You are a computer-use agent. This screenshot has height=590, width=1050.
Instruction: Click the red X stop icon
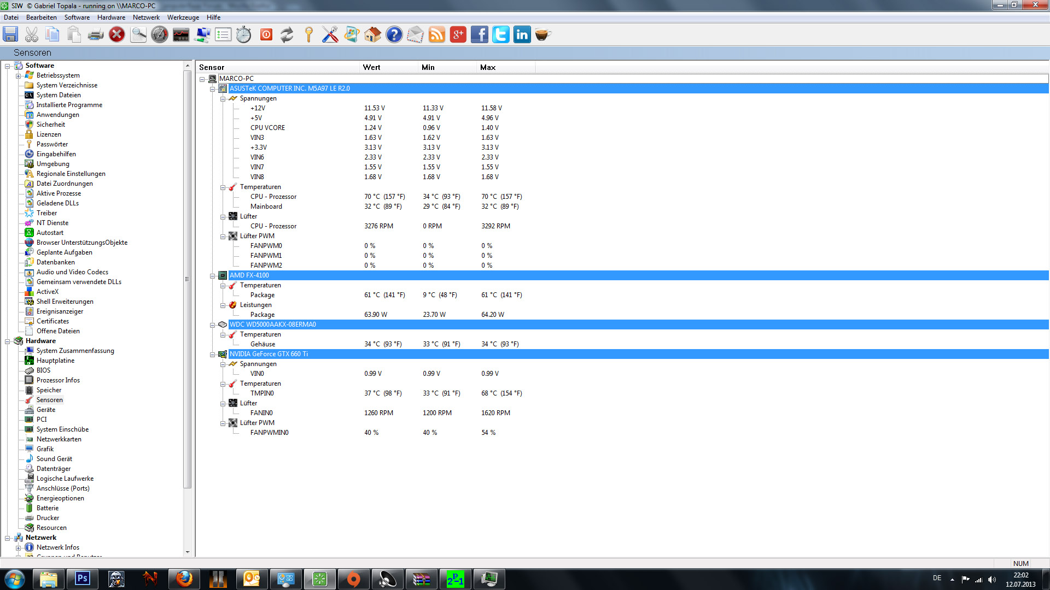[116, 35]
